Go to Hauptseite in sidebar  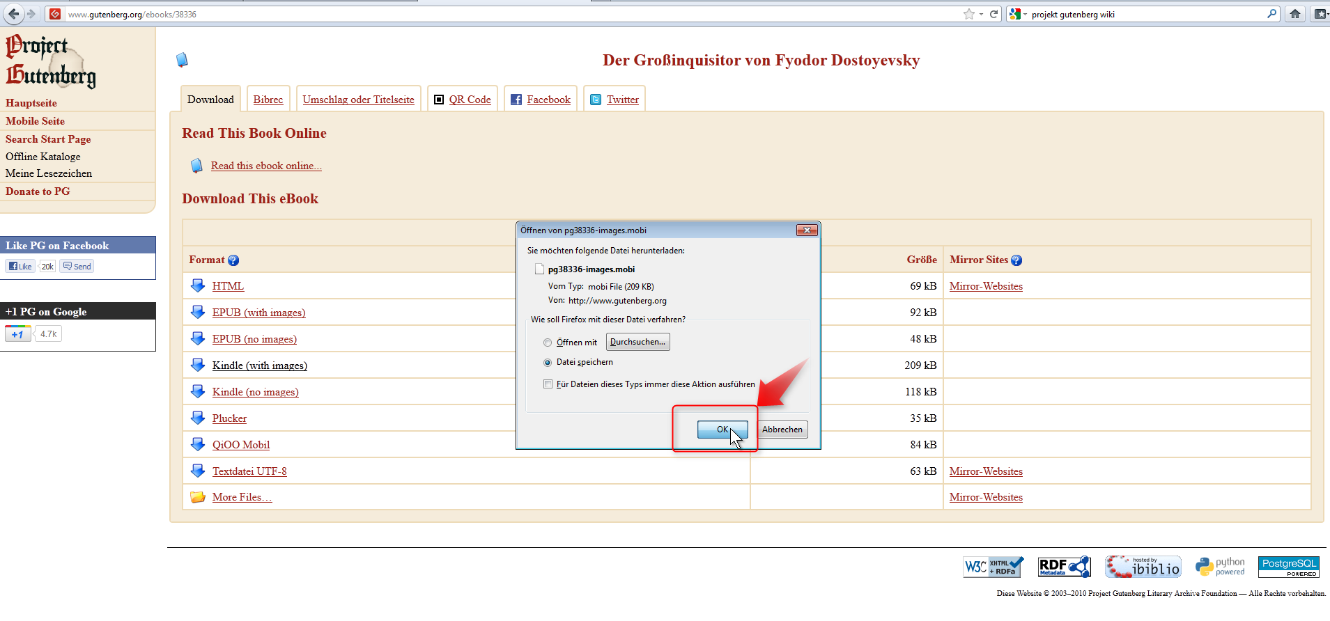click(x=31, y=103)
